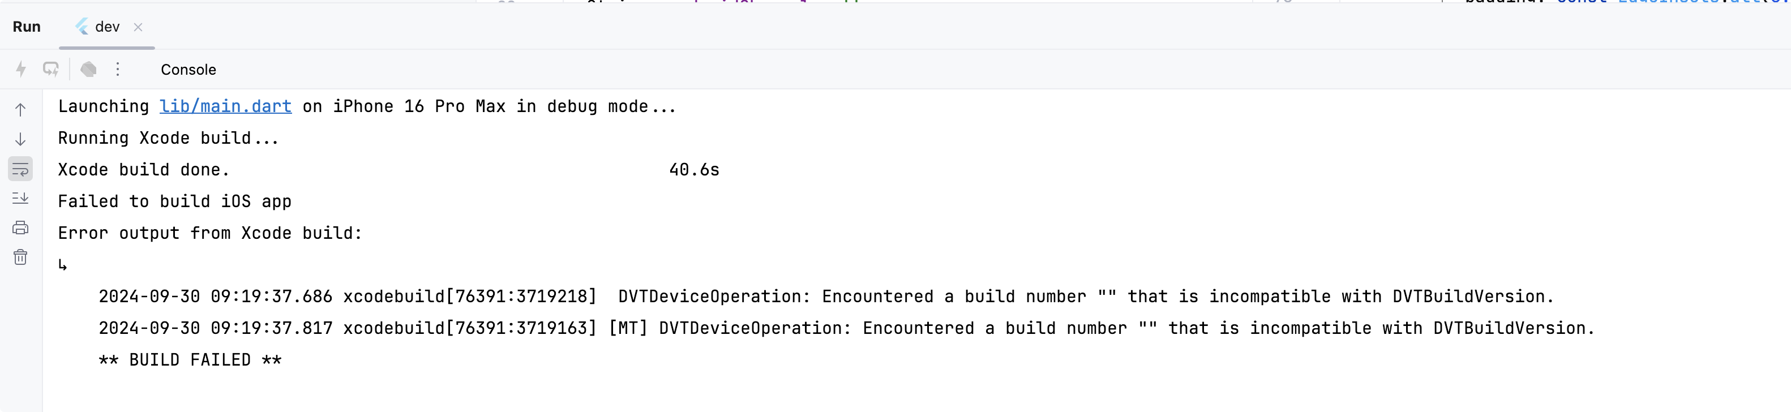Open the lib/main.dart link
The height and width of the screenshot is (412, 1791).
click(x=225, y=106)
